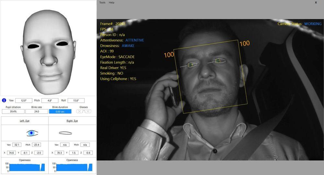The image size is (324, 175).
Task: Click the blue info icon beside Yaw
Action: (x=4, y=100)
